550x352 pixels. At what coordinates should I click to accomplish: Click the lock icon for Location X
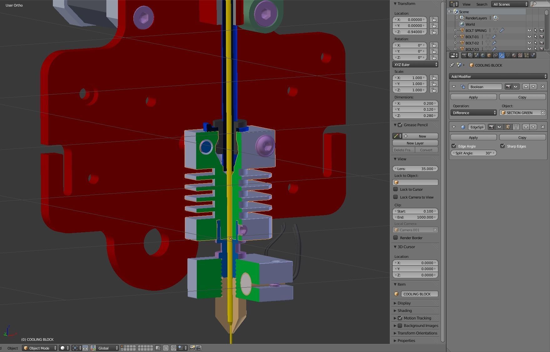(x=434, y=19)
